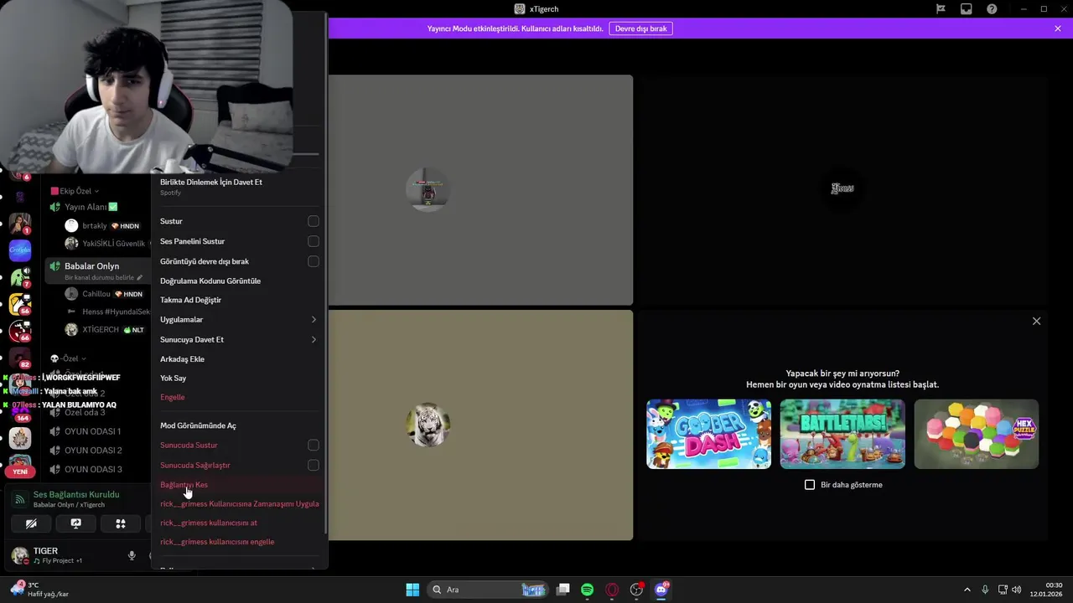Toggle the Sustur checkbox
This screenshot has height=603, width=1073.
[x=314, y=221]
